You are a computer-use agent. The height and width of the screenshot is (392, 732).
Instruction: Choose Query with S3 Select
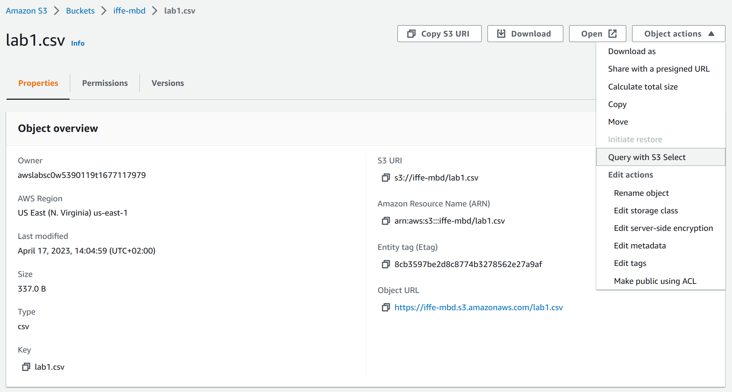point(660,157)
